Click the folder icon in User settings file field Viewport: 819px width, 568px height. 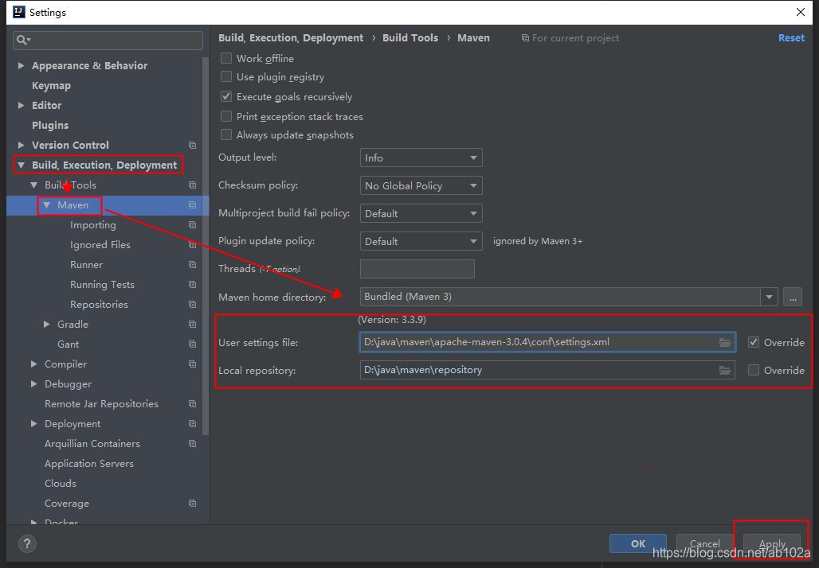[x=725, y=343]
